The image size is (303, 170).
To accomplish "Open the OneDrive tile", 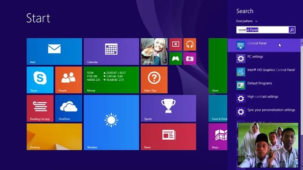I will (x=69, y=108).
